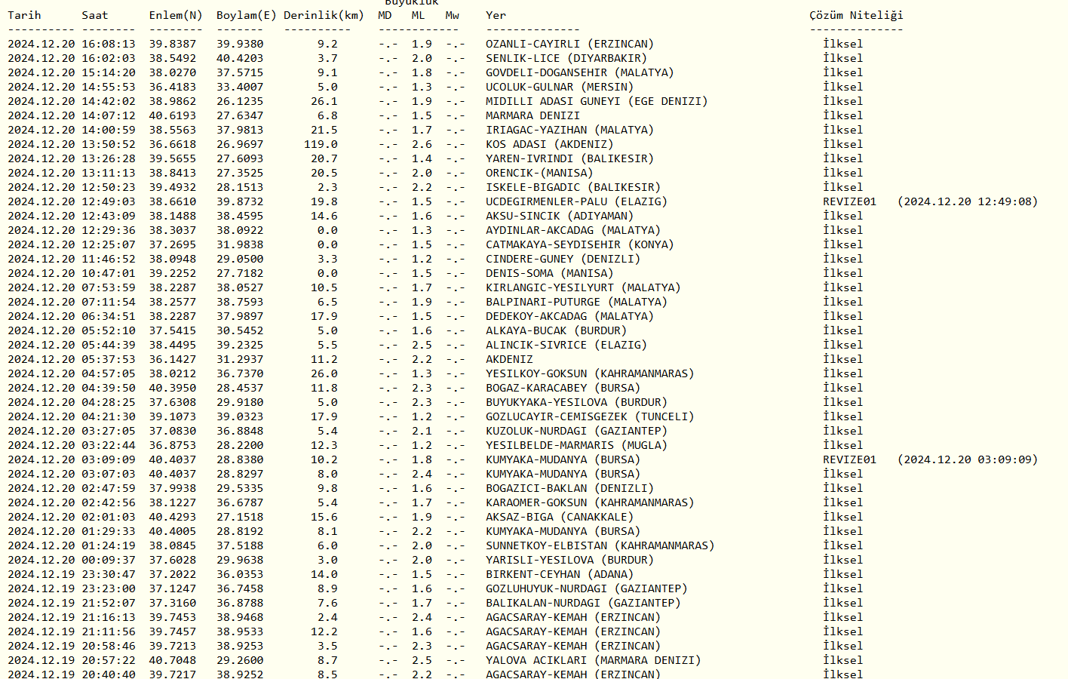Click depth value 119.0
1068x679 pixels.
pyautogui.click(x=321, y=144)
